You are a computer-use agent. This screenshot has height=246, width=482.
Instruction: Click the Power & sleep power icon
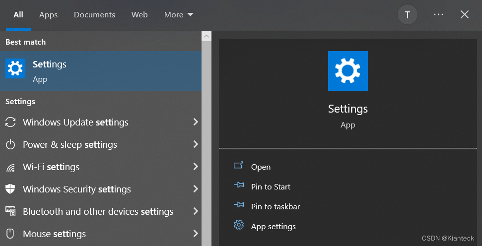pos(10,145)
